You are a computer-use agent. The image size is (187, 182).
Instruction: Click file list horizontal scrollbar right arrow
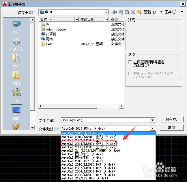coord(122,106)
